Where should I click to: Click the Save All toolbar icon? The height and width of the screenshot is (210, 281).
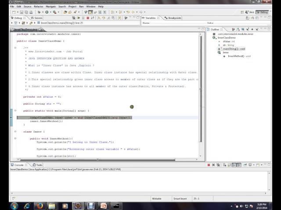tap(26, 12)
